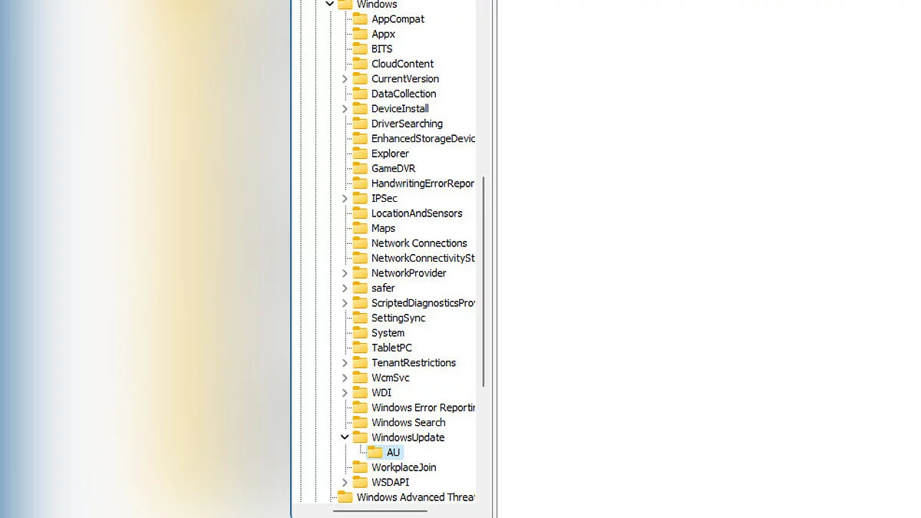Screen dimensions: 921x518
Task: Click the System folder icon
Action: pos(360,333)
